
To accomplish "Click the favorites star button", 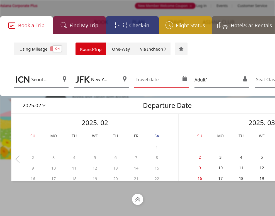I will 181,49.
